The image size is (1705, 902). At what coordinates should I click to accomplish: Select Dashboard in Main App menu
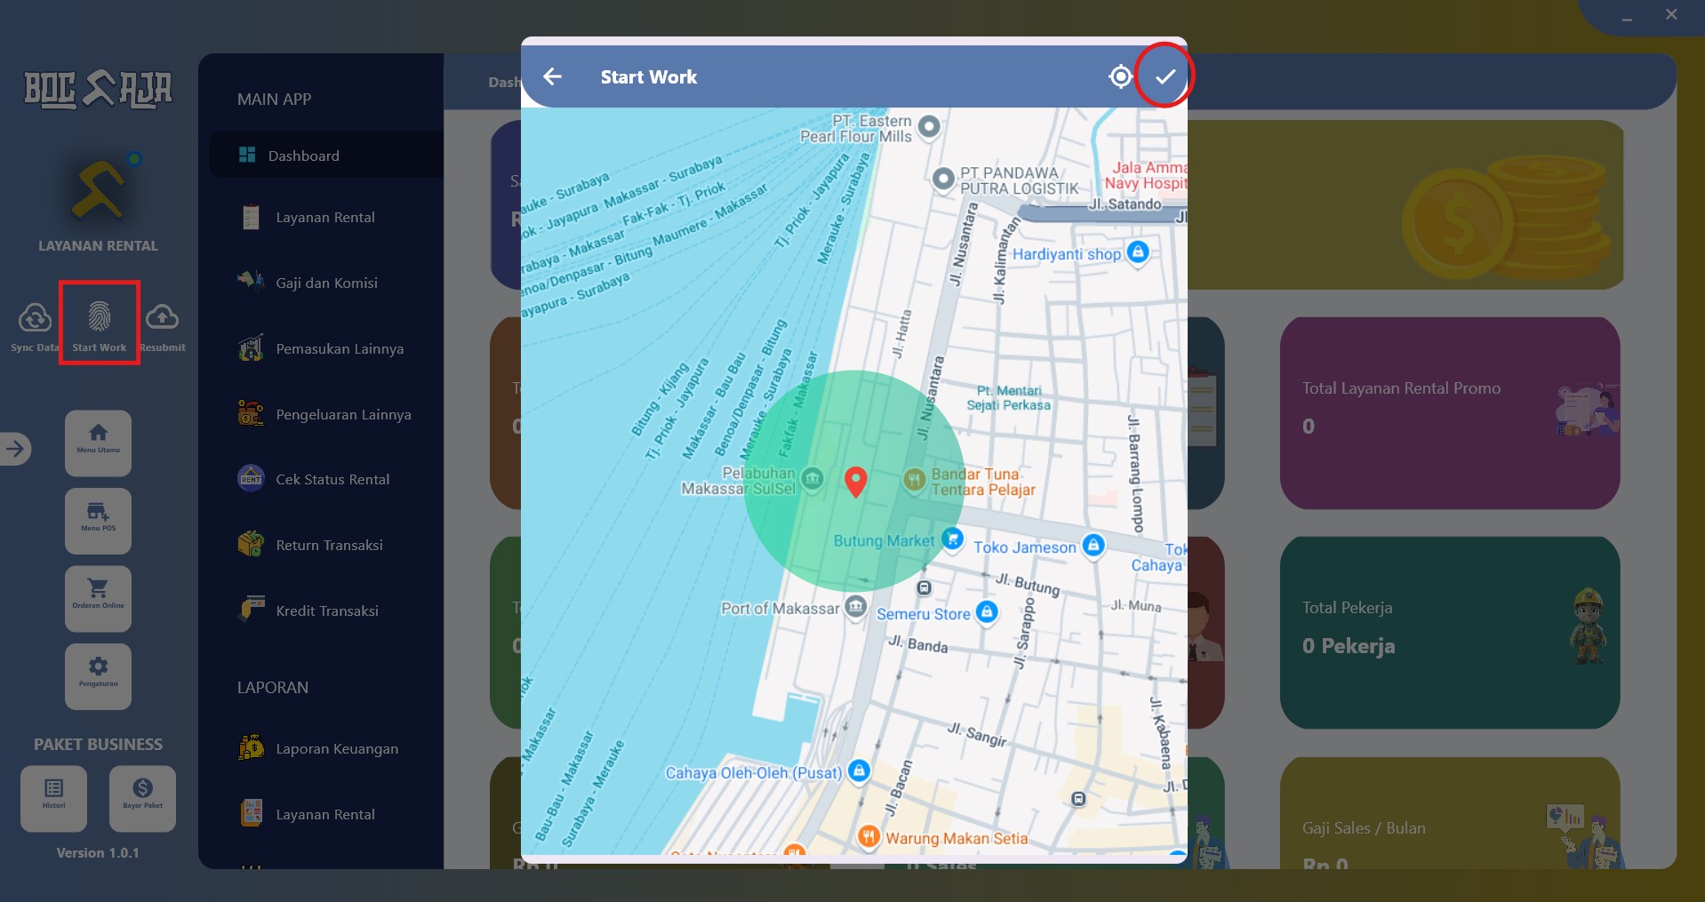point(325,156)
